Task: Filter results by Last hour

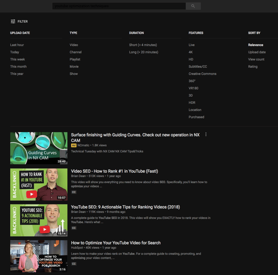Action: click(17, 45)
